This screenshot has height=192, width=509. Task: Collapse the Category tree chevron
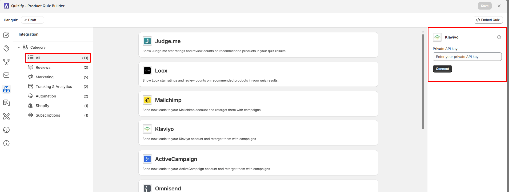tap(19, 48)
